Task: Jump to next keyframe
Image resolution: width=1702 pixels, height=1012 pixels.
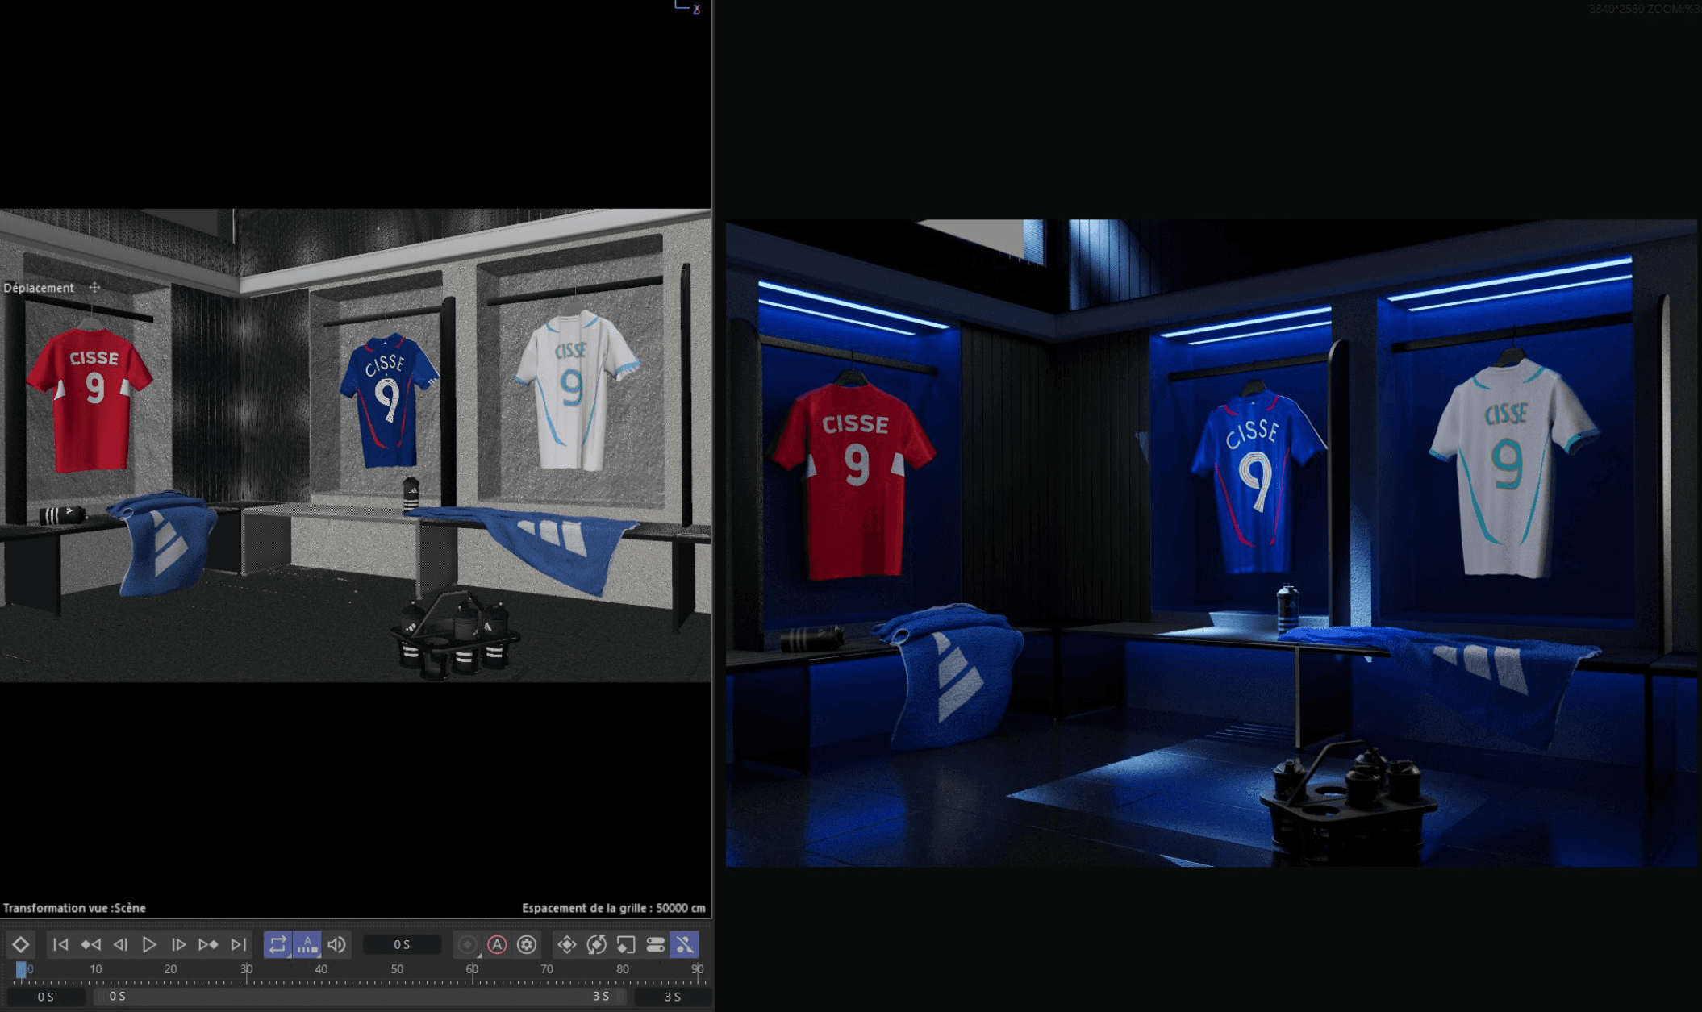Action: [x=208, y=944]
